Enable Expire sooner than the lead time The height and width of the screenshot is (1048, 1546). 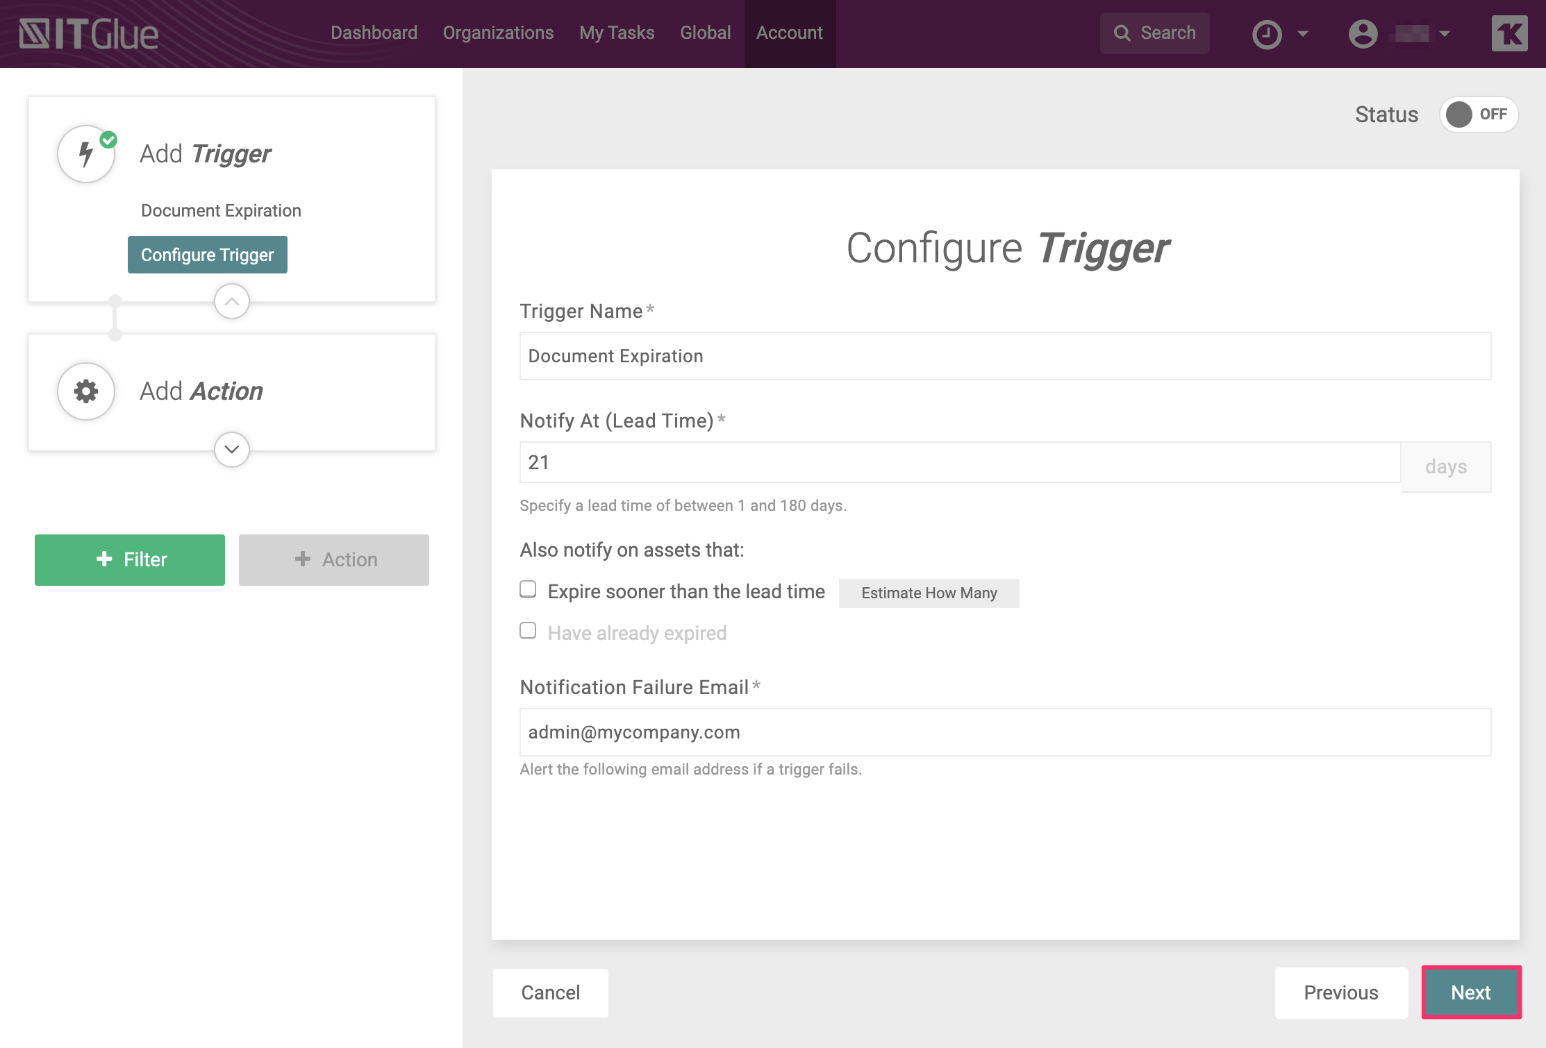pos(528,589)
